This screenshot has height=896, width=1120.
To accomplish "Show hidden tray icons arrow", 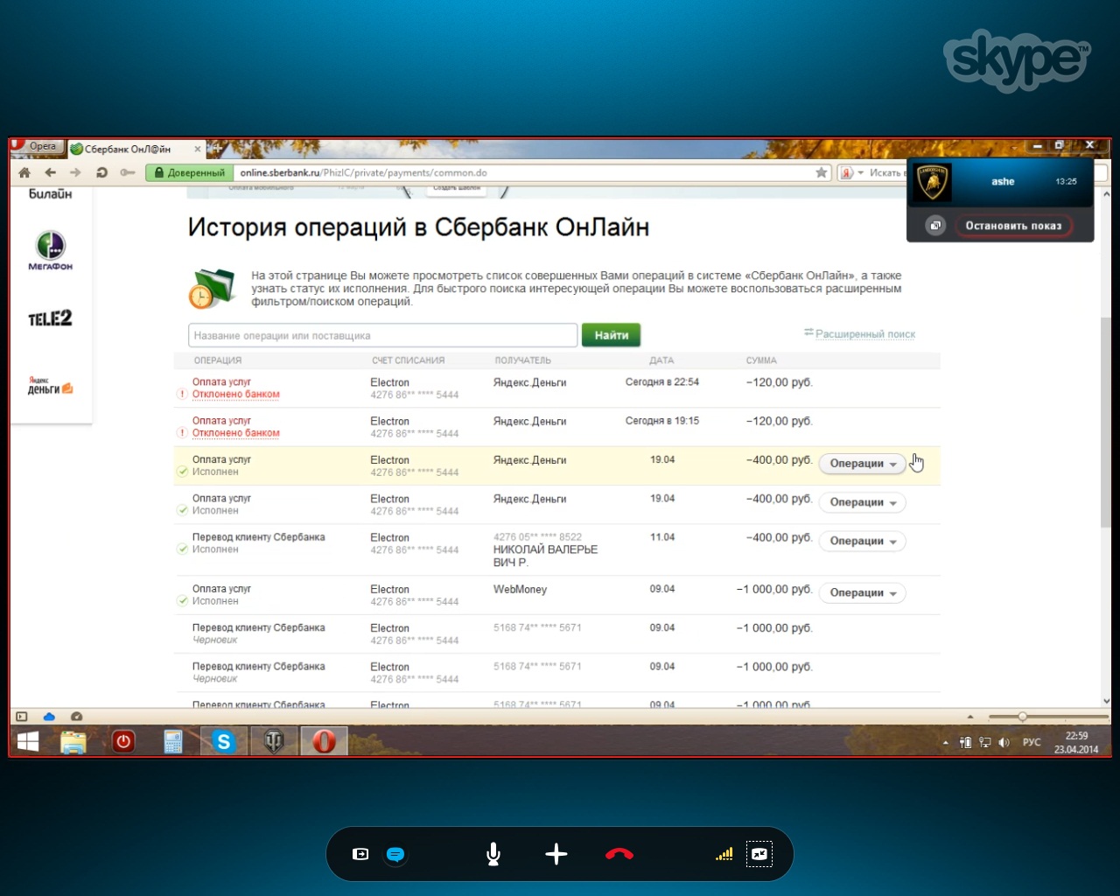I will tap(945, 743).
